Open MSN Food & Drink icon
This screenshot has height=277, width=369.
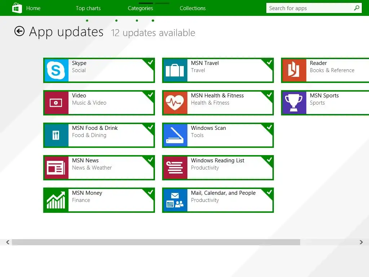coord(56,135)
